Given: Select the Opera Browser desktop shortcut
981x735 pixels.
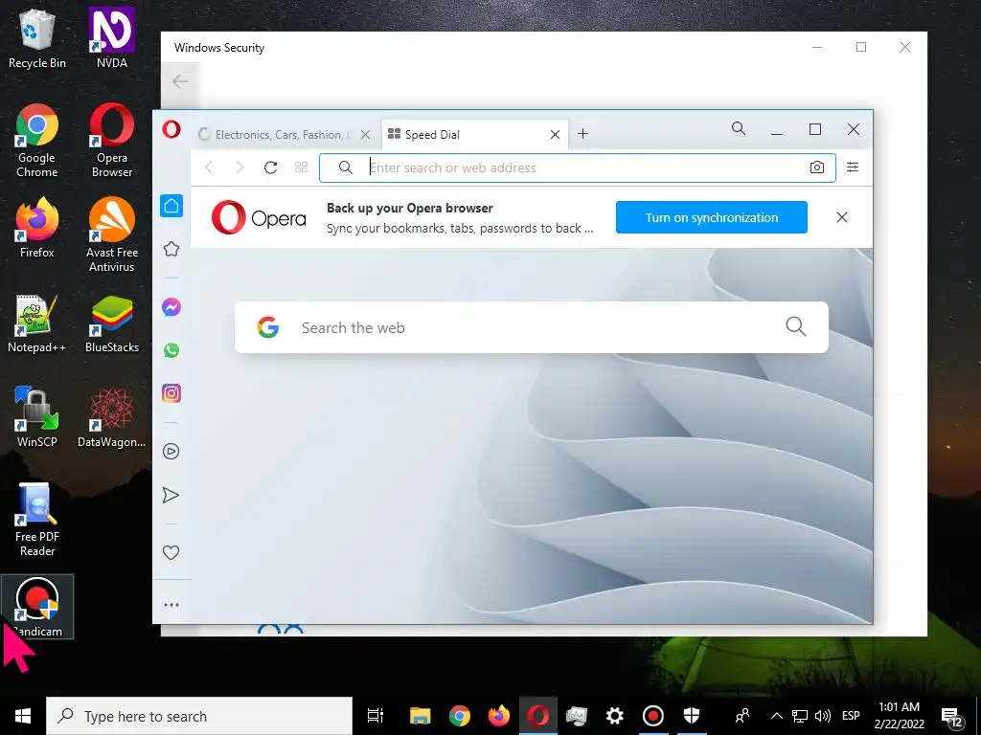Looking at the screenshot, I should coord(112,141).
